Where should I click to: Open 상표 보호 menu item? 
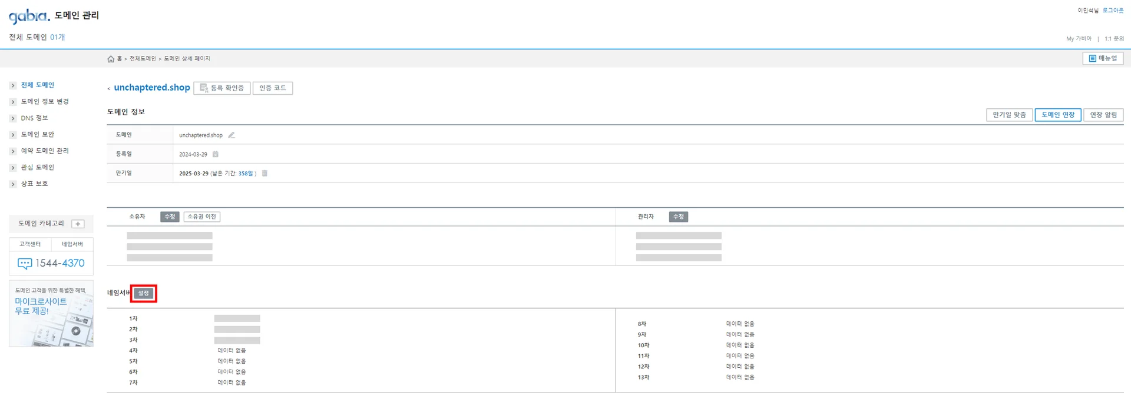[x=35, y=184]
